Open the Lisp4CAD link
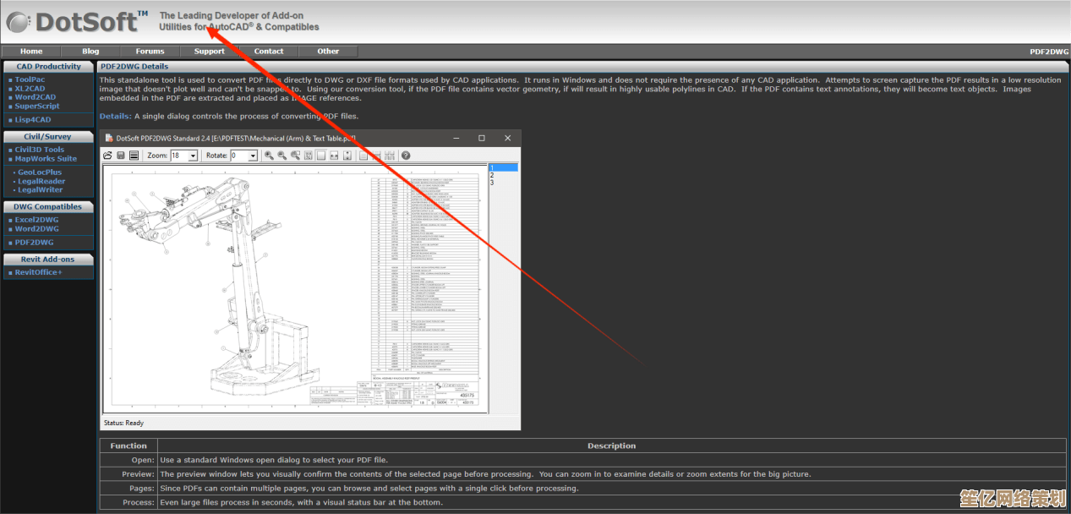The height and width of the screenshot is (514, 1071). point(33,120)
